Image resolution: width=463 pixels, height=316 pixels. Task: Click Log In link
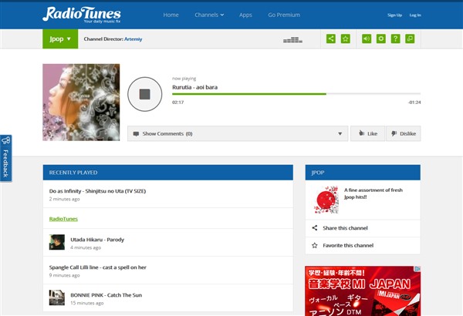click(415, 15)
